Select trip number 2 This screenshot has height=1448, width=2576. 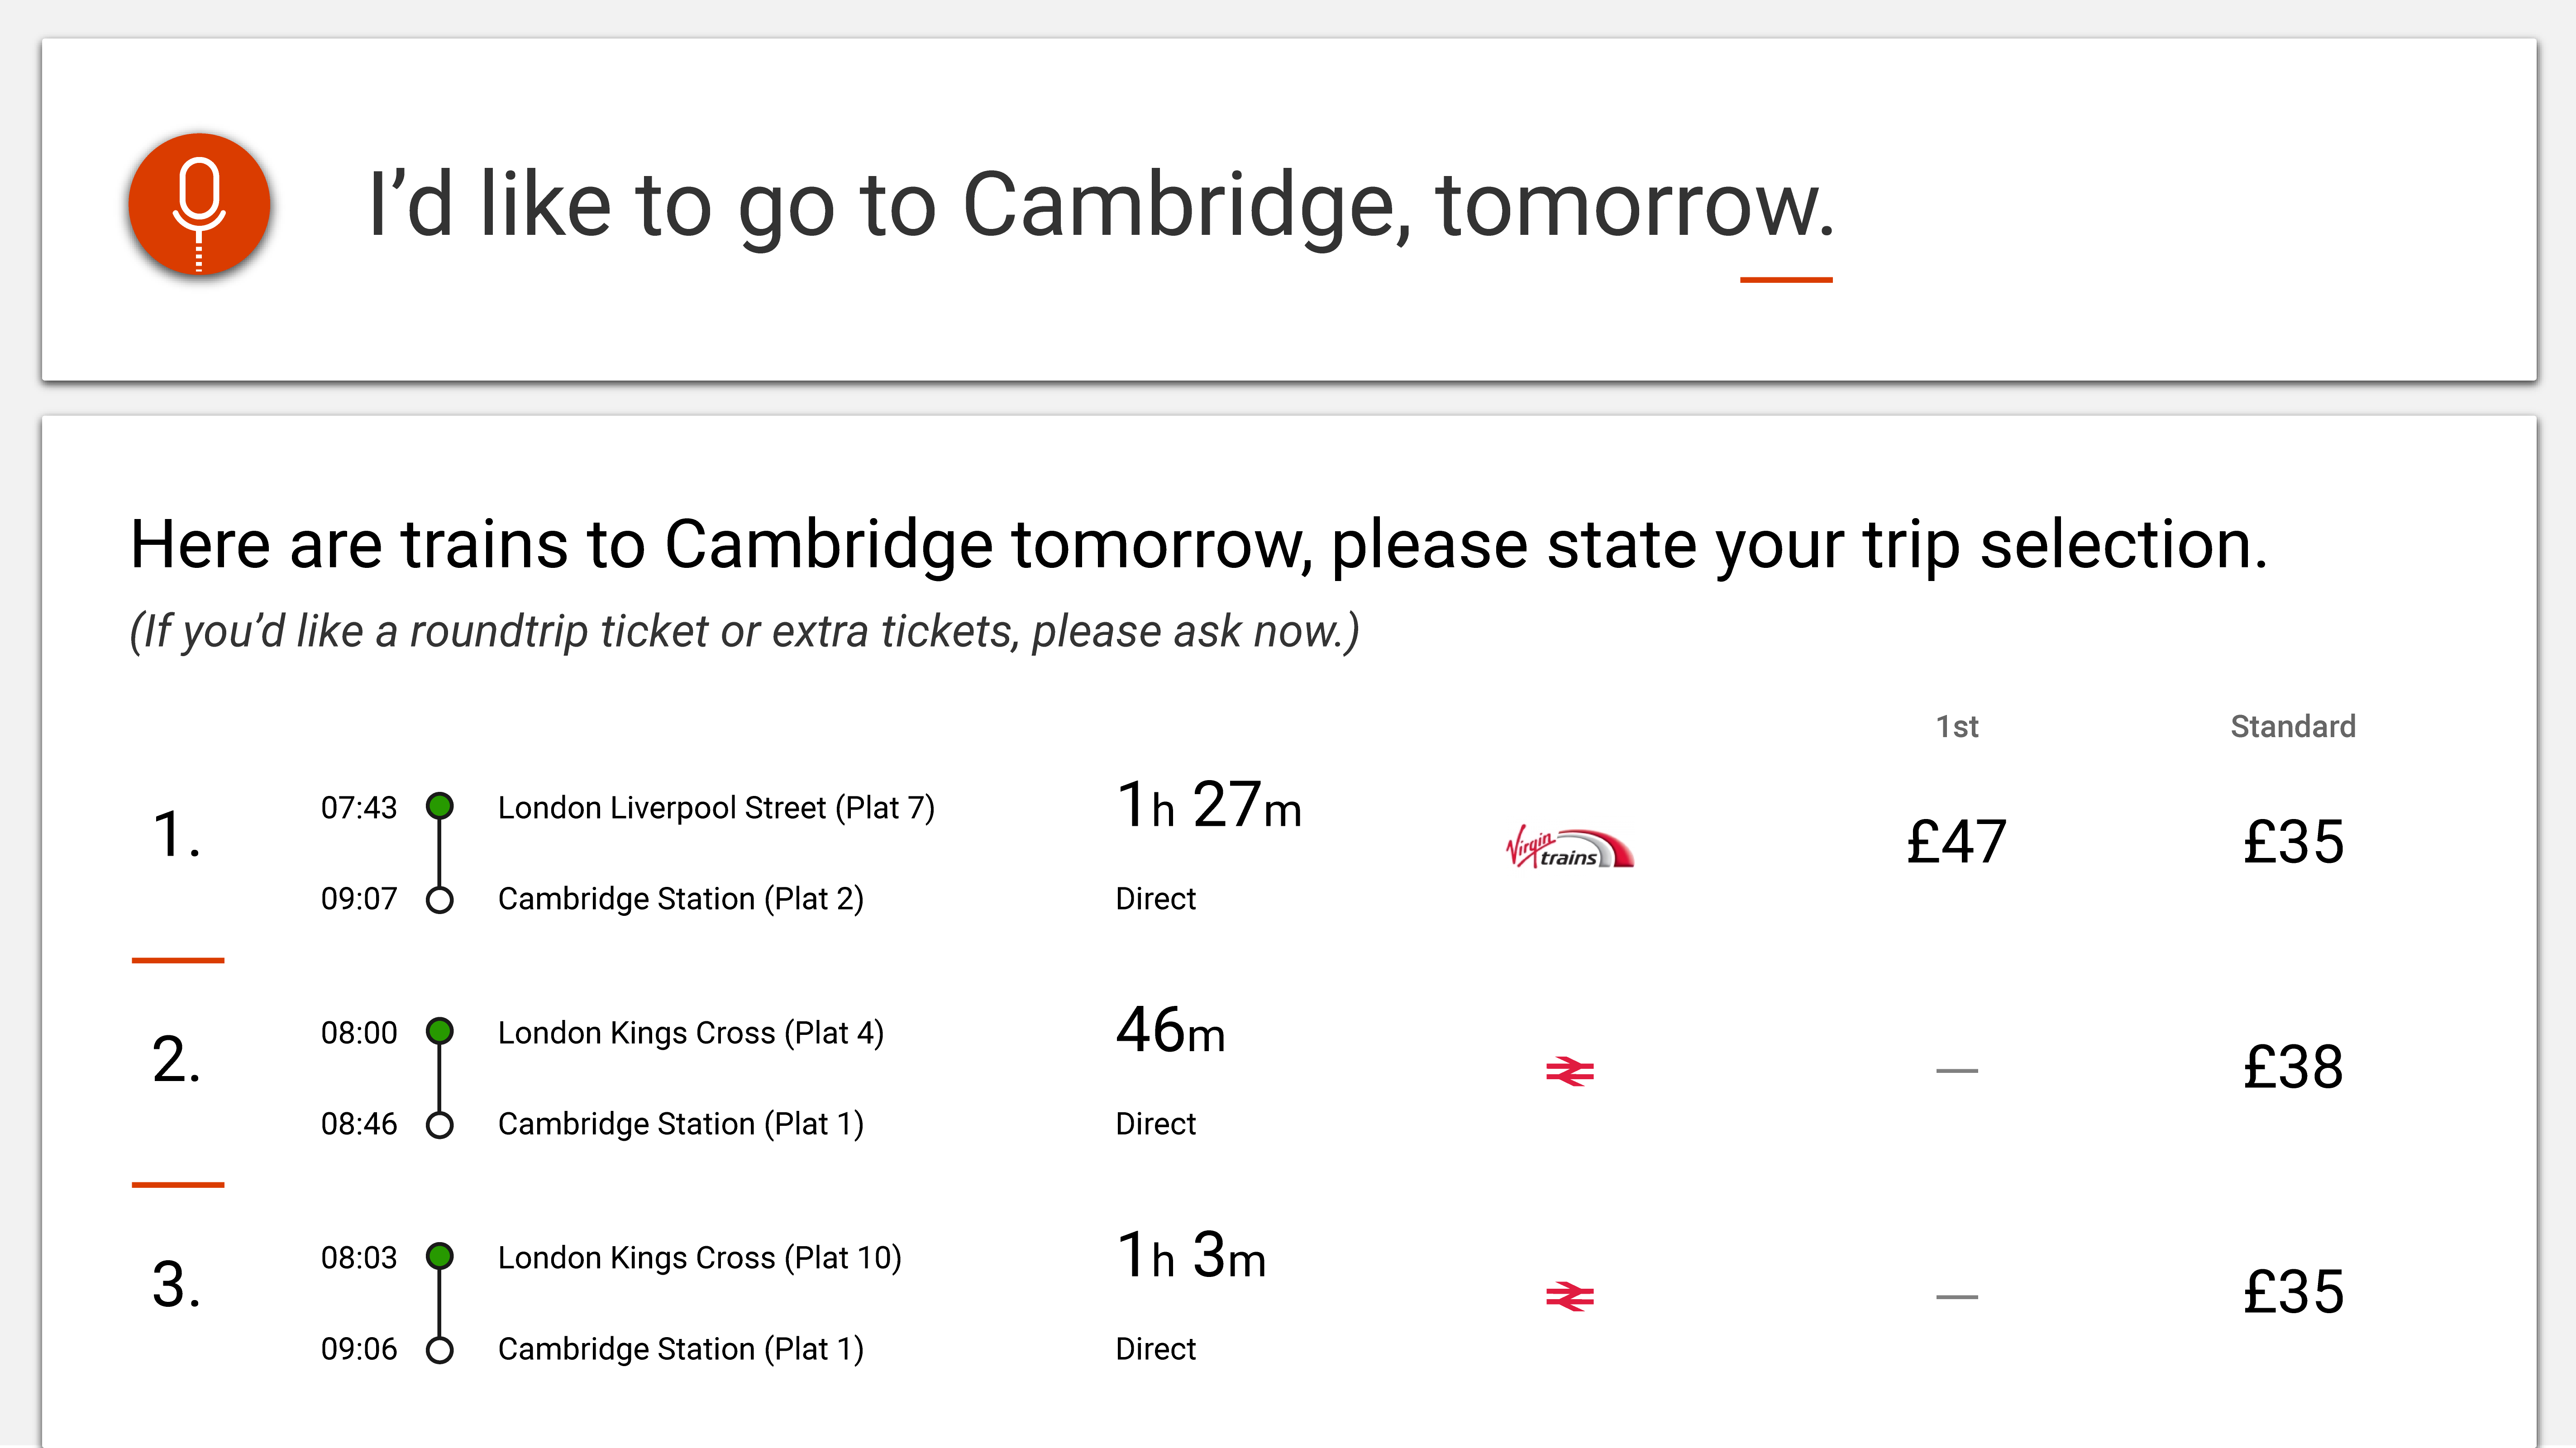(x=176, y=1060)
